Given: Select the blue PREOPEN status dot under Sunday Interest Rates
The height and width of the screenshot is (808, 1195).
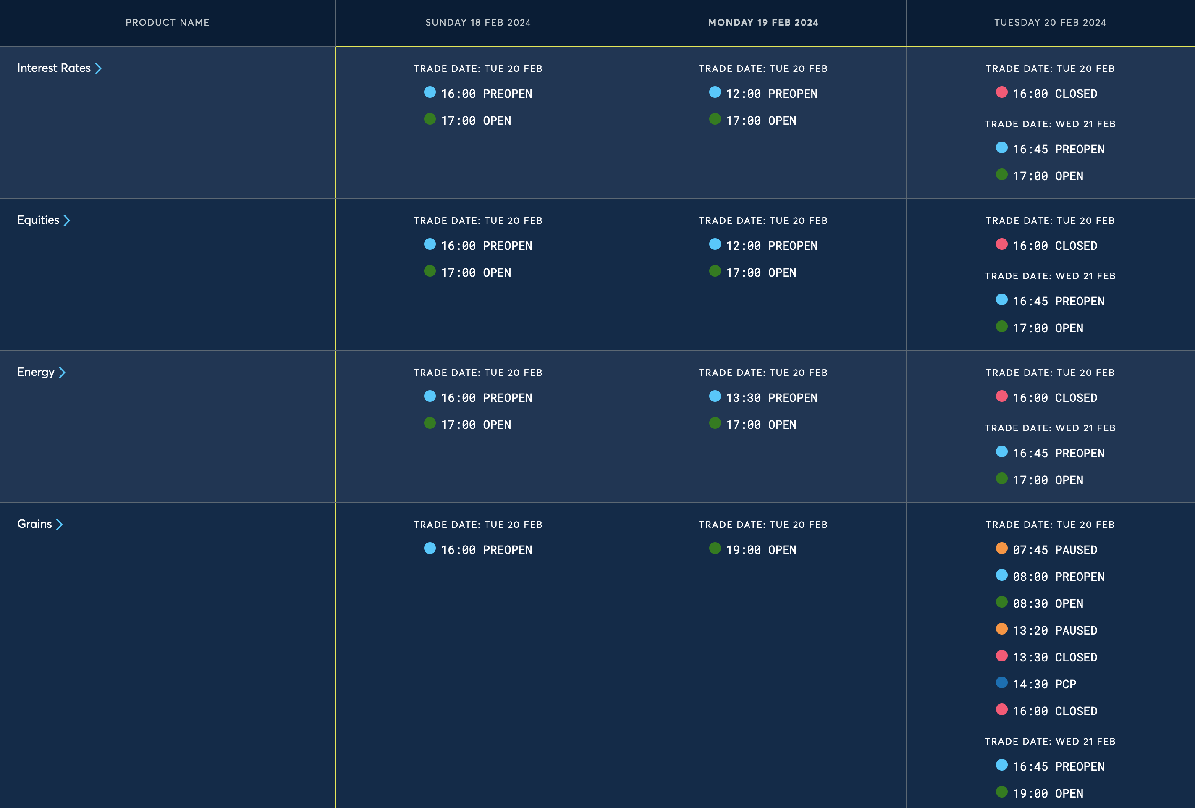Looking at the screenshot, I should [430, 92].
